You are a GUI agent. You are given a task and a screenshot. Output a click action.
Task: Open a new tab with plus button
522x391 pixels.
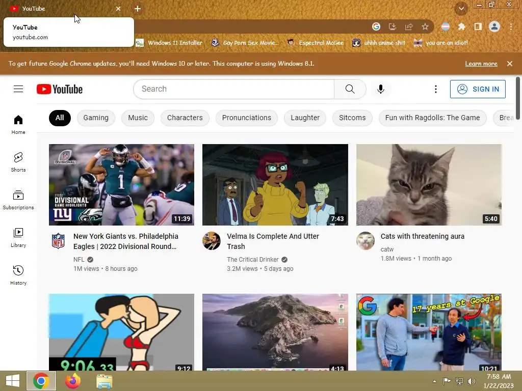click(138, 9)
